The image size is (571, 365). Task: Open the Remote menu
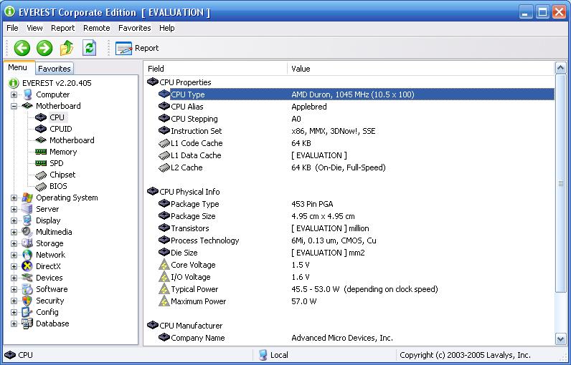tap(96, 28)
